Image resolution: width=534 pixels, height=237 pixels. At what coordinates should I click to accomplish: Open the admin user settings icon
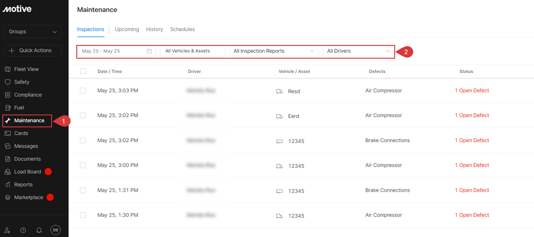click(x=7, y=230)
